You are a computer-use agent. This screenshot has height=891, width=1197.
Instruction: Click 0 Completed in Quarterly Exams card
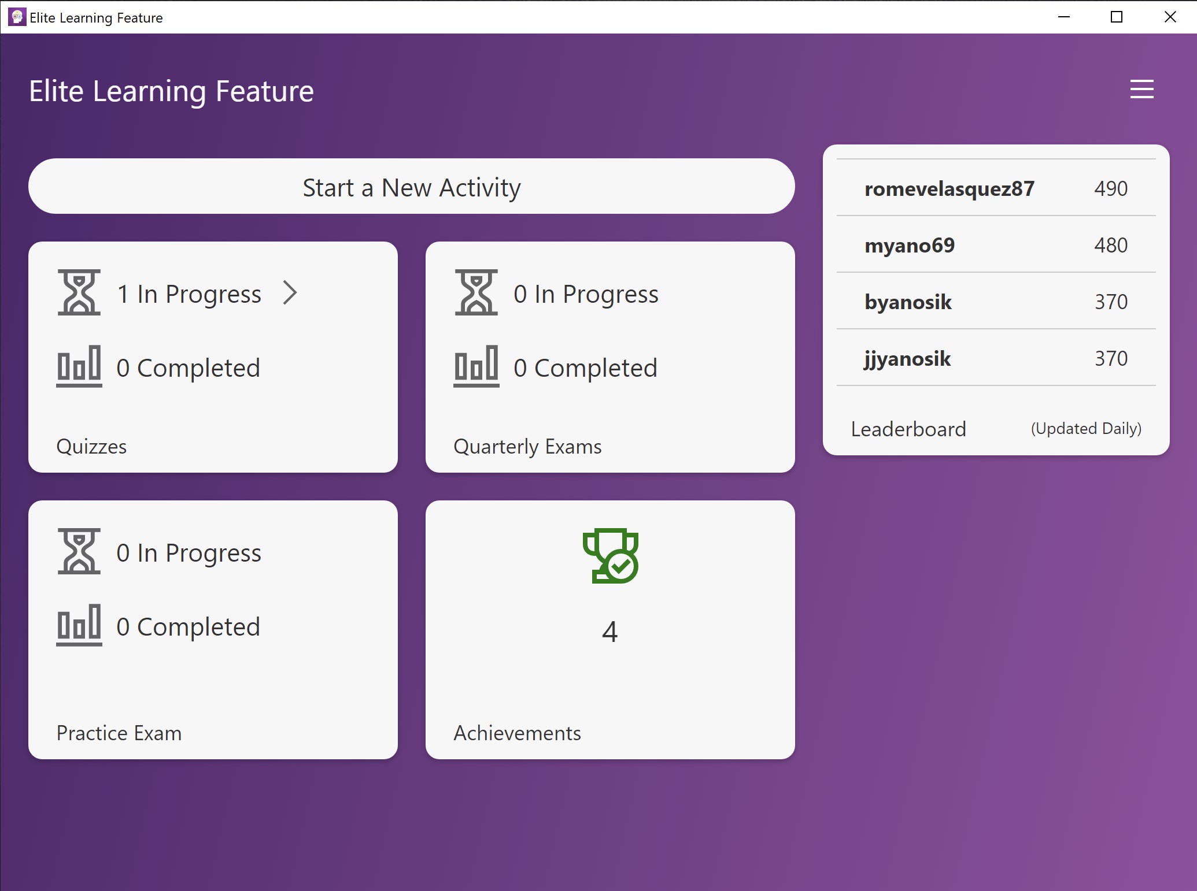585,368
